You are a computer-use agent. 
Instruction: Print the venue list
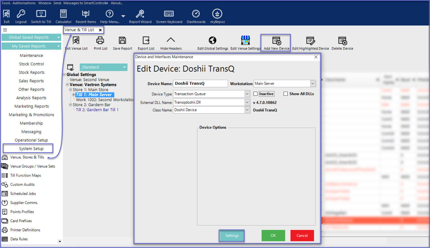pyautogui.click(x=100, y=43)
